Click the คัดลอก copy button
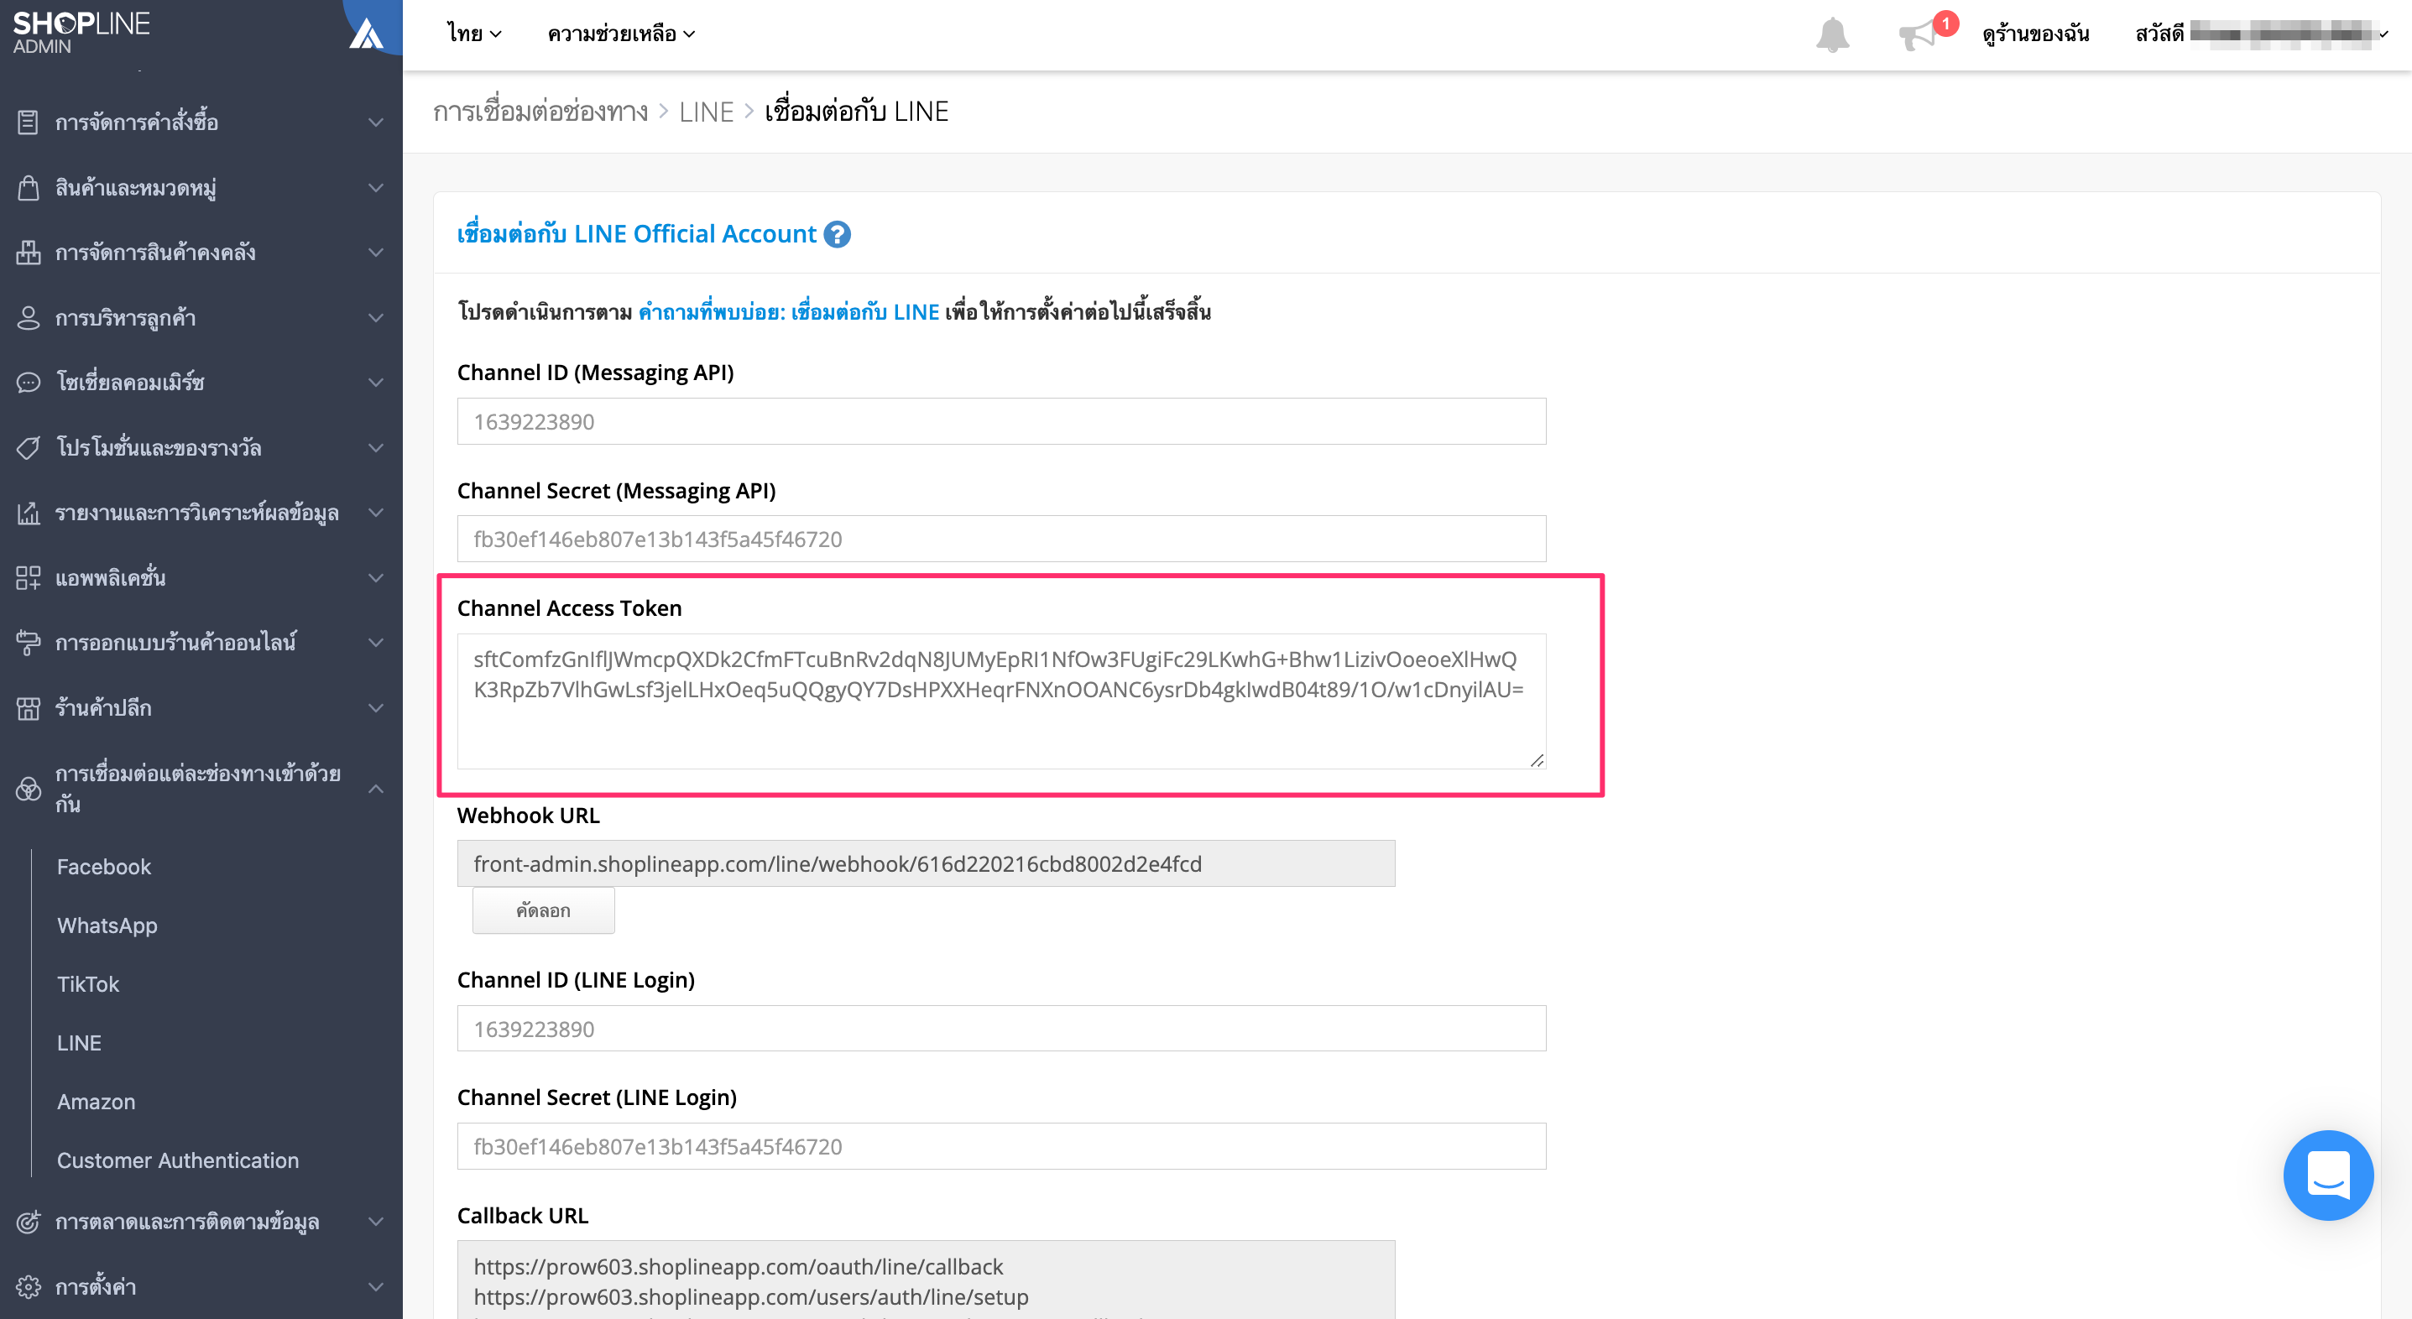2412x1319 pixels. click(543, 910)
